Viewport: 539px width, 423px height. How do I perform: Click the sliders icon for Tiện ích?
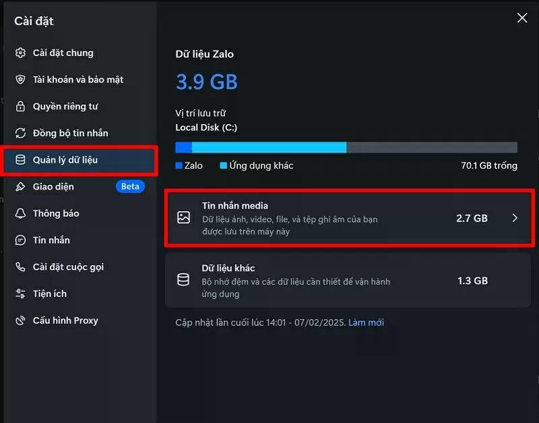point(20,293)
